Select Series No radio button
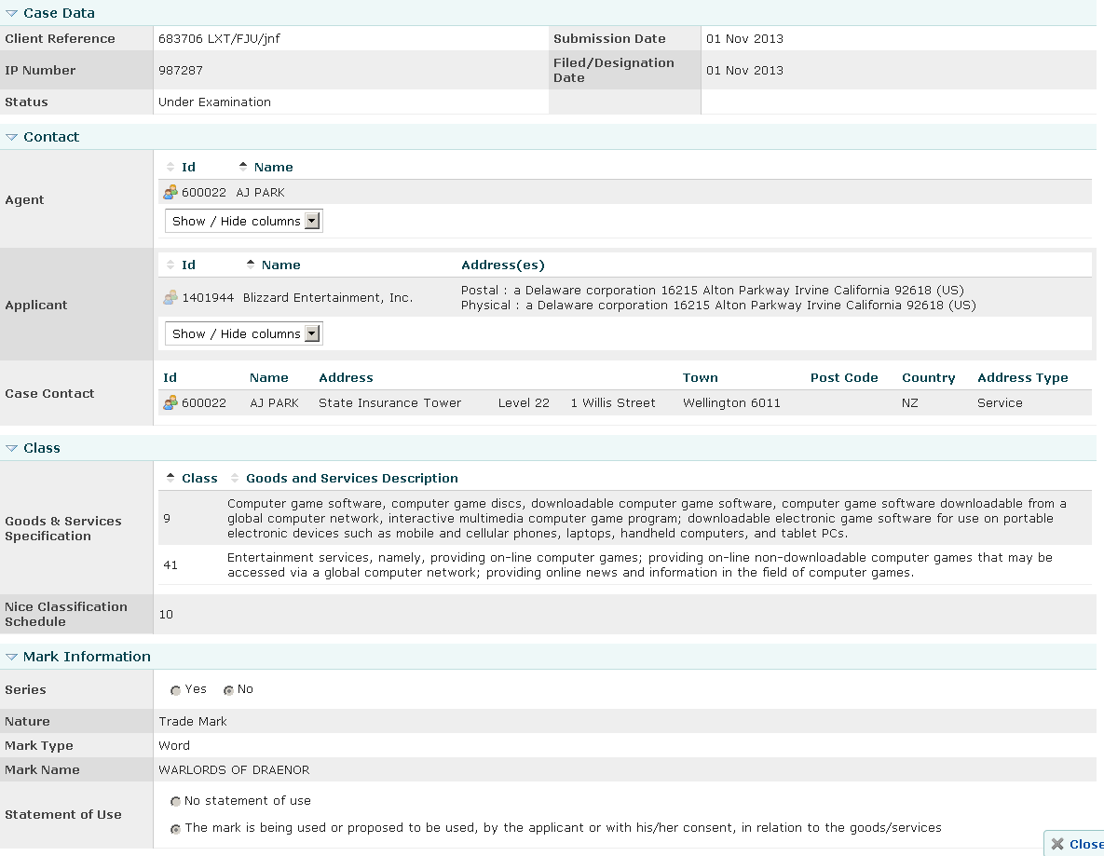The height and width of the screenshot is (856, 1104). point(228,690)
